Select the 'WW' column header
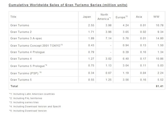Image resolution: width=168 pixels, height=116 pixels. click(x=156, y=17)
